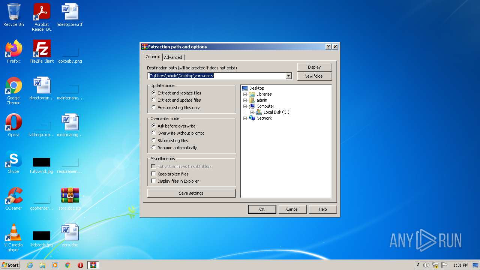The width and height of the screenshot is (480, 270).
Task: Launch CCleaner desktop shortcut
Action: click(13, 199)
